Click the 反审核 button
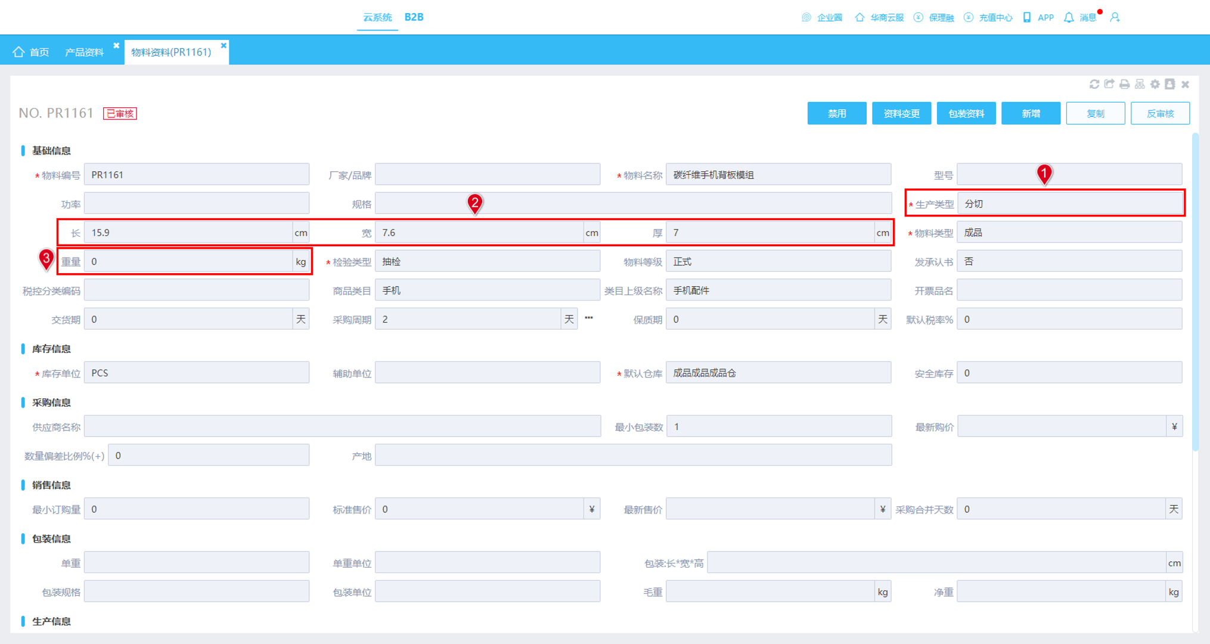Image resolution: width=1210 pixels, height=644 pixels. click(1160, 113)
